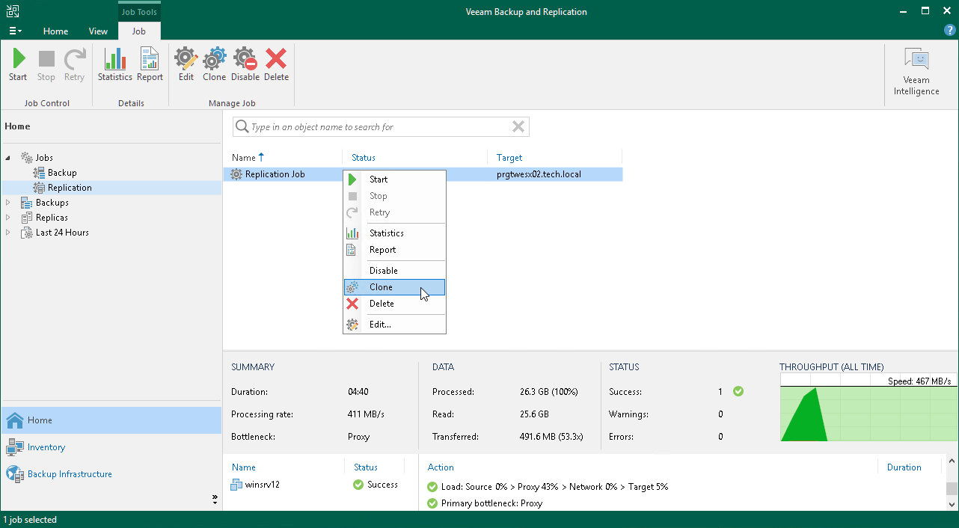Click the Success status of winsrv12
The image size is (959, 528).
[376, 485]
